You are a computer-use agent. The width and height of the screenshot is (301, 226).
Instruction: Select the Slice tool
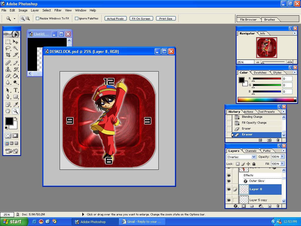16,55
